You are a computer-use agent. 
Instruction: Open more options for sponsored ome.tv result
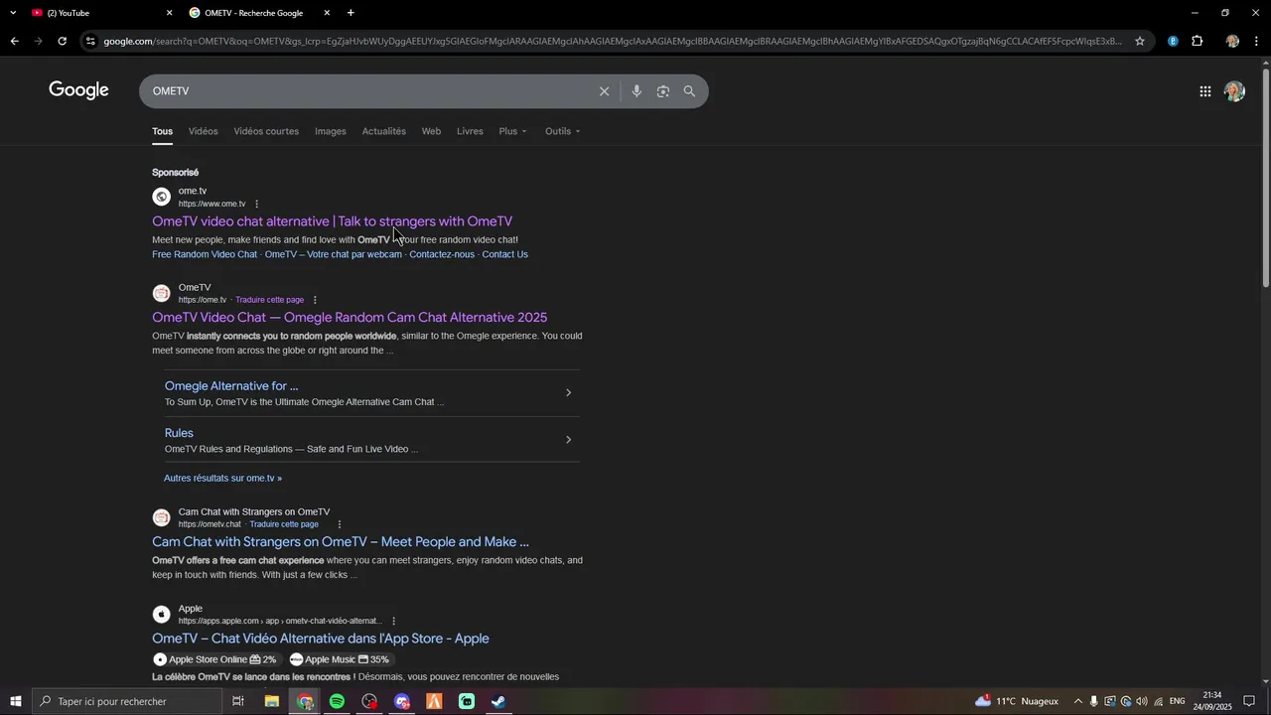pos(256,205)
